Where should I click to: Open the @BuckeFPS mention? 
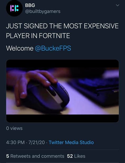pyautogui.click(x=53, y=48)
